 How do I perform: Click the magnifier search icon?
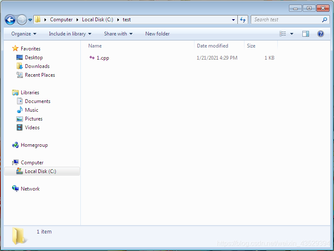[324, 20]
